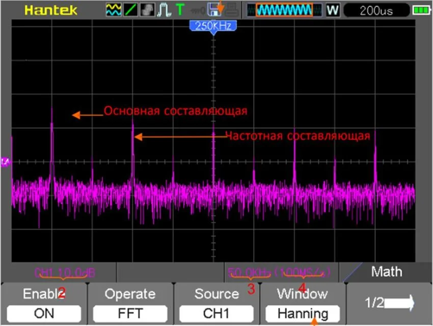This screenshot has width=433, height=326.
Task: Click the save-to-disk floppy icon
Action: 213,9
